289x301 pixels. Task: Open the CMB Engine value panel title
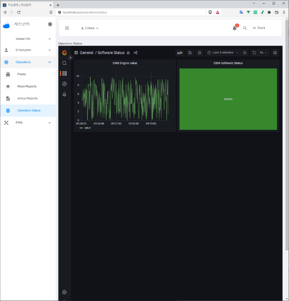(x=125, y=63)
